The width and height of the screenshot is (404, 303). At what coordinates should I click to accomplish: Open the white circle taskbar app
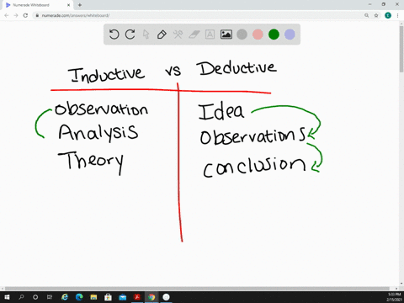[166, 297]
